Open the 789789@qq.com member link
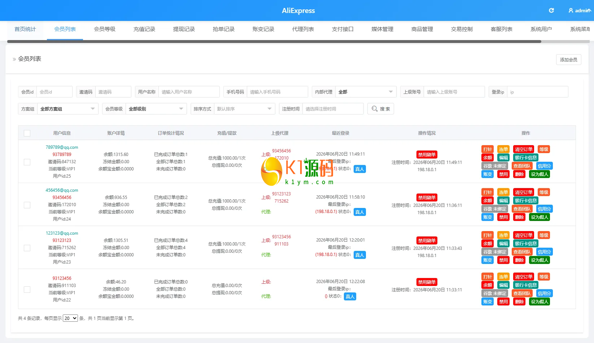This screenshot has width=594, height=343. (62, 147)
